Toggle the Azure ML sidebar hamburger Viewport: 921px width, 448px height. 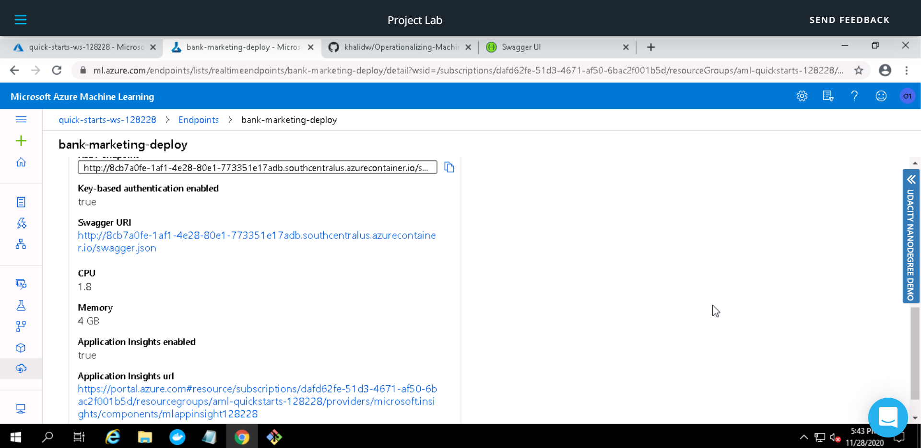coord(21,119)
